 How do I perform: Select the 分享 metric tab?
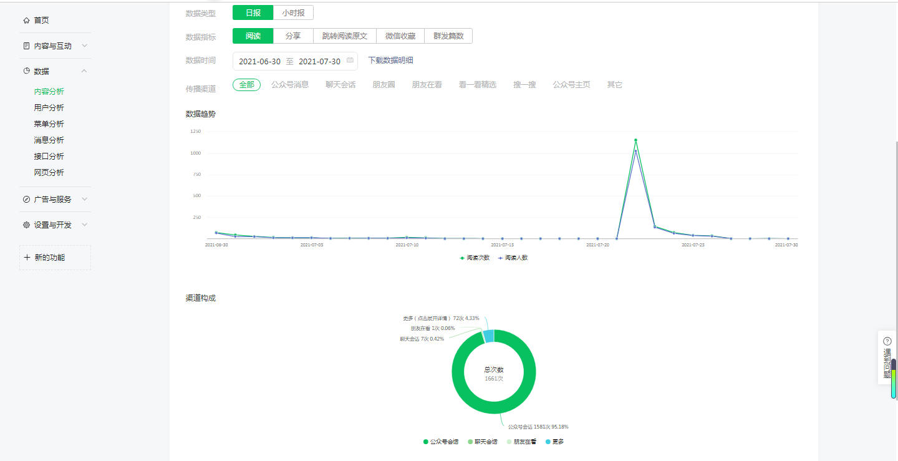[x=293, y=36]
